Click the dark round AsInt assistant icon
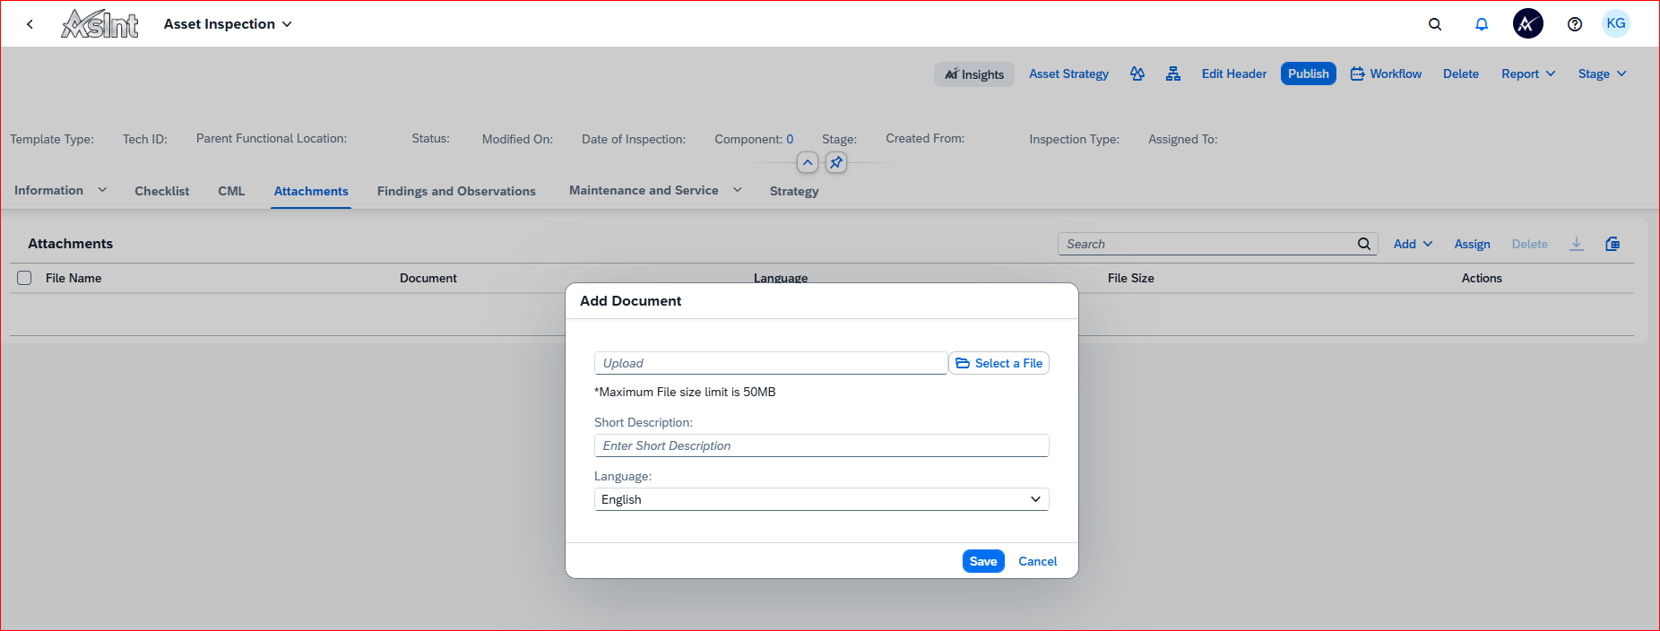Screen dimensions: 1660x631 coord(1528,23)
